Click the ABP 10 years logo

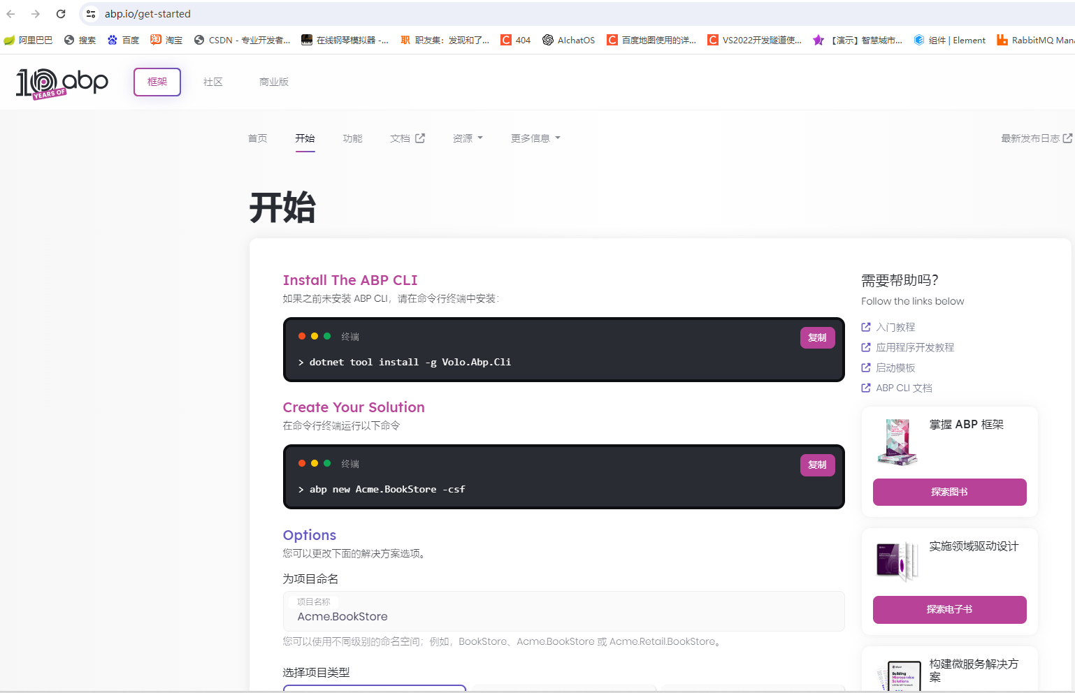coord(62,82)
